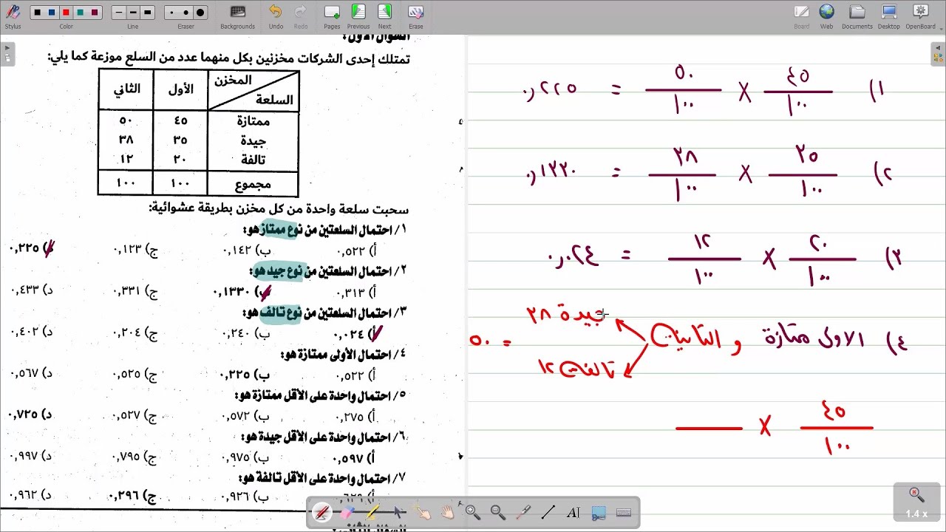This screenshot has height=532, width=946.
Task: Undo the last stroke
Action: [x=276, y=16]
